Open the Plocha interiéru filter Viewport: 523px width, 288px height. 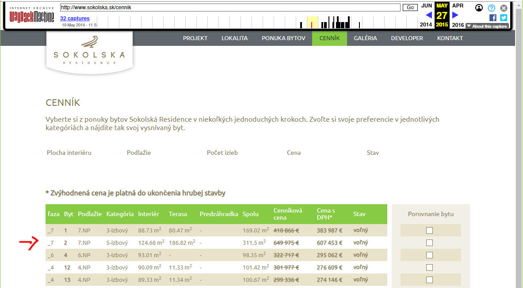click(69, 153)
